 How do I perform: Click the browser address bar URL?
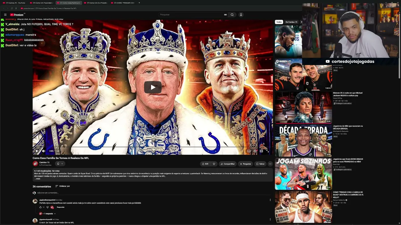(50, 8)
